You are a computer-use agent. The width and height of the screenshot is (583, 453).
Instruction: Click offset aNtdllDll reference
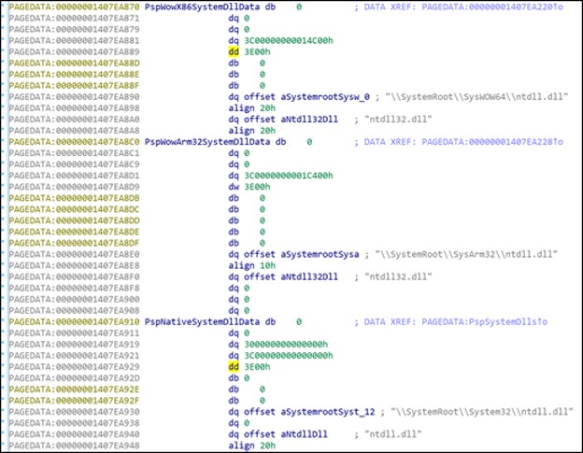(x=286, y=434)
